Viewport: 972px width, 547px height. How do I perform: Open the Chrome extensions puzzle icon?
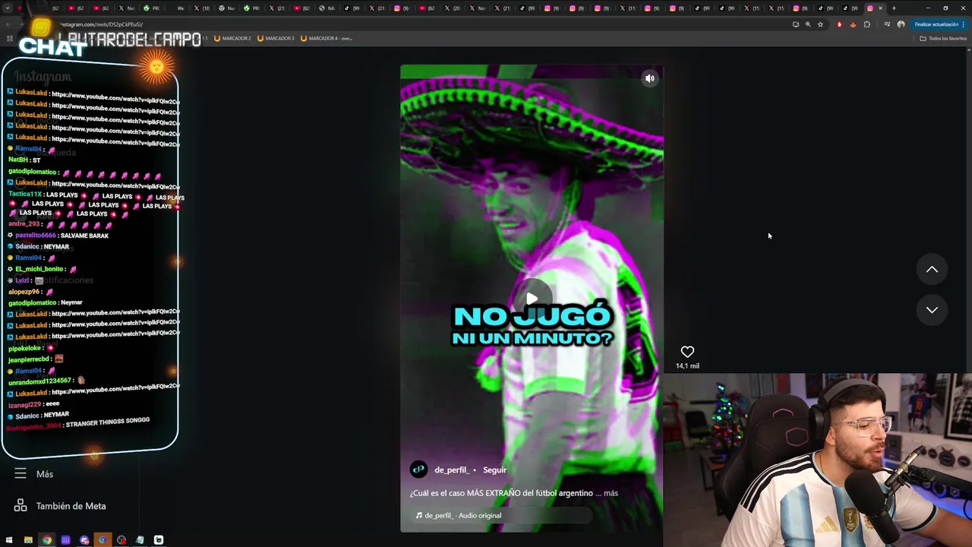pos(867,24)
